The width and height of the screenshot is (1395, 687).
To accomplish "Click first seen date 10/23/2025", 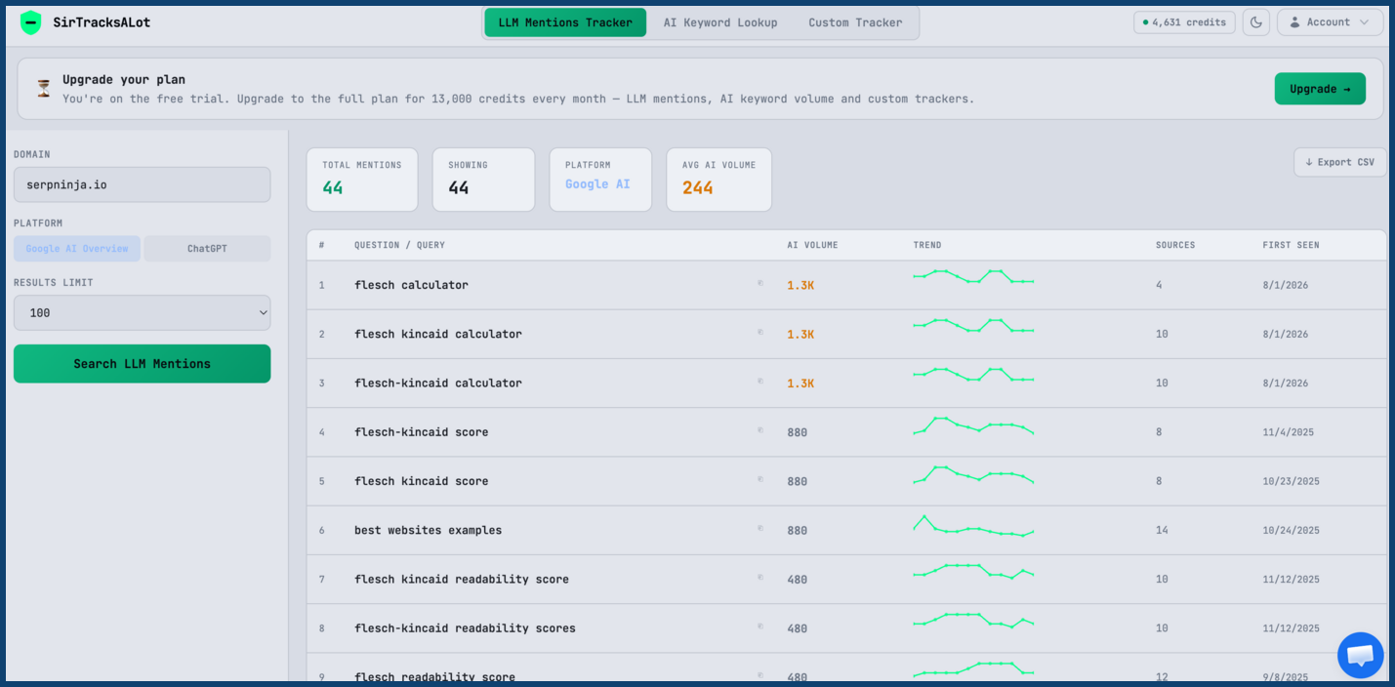I will pos(1291,481).
